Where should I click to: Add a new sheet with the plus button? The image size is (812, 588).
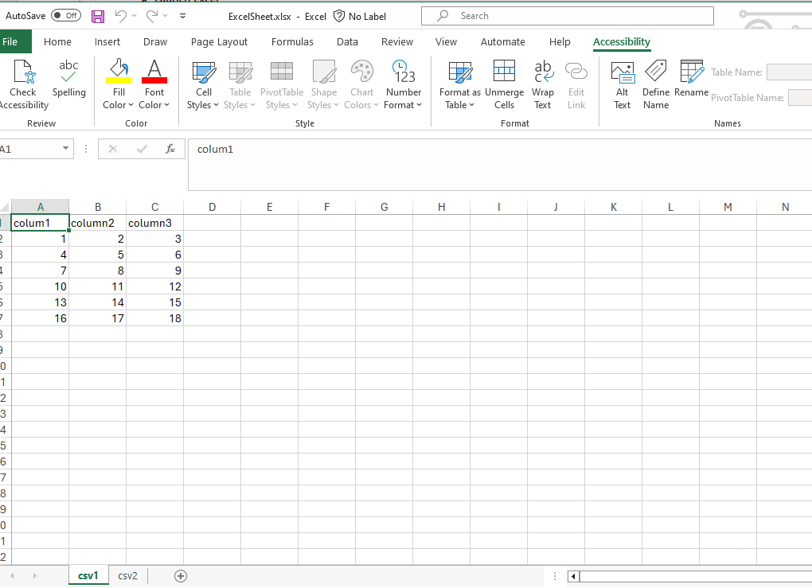click(180, 575)
